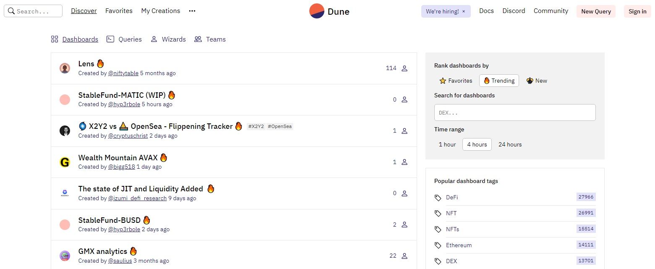Switch to the Wizards tab
This screenshot has width=655, height=269.
pos(174,39)
